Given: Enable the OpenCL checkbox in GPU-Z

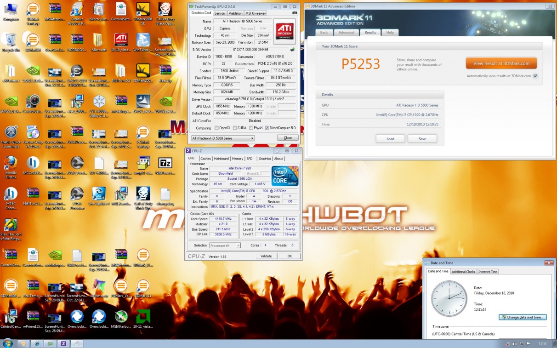Looking at the screenshot, I should coord(217,128).
